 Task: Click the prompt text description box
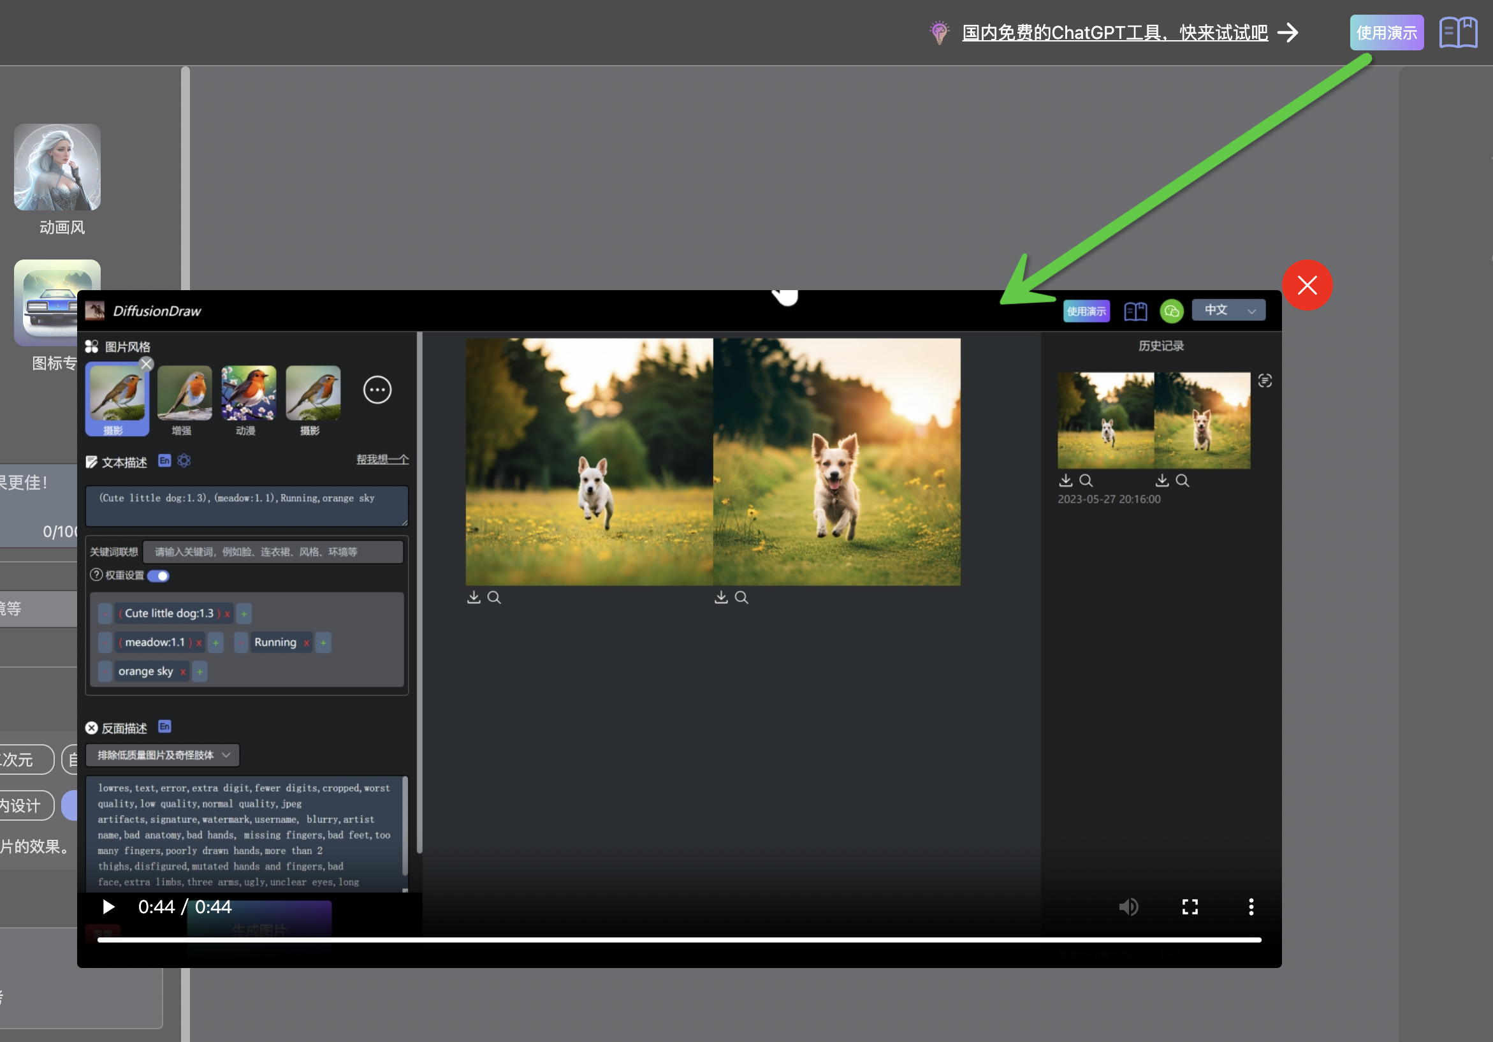(x=247, y=506)
